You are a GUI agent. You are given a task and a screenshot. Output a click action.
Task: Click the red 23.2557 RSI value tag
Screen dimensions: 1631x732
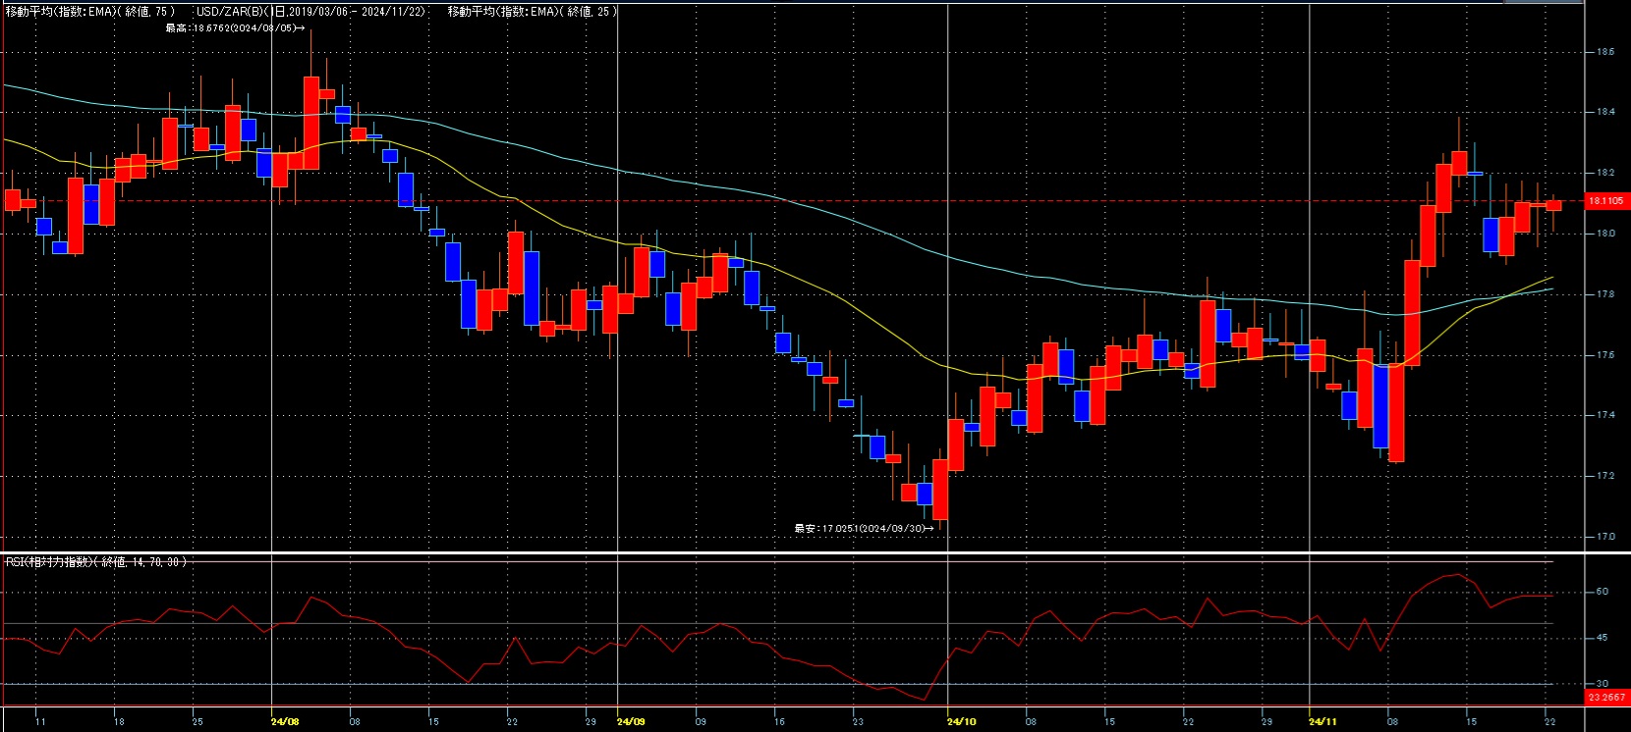click(x=1607, y=698)
